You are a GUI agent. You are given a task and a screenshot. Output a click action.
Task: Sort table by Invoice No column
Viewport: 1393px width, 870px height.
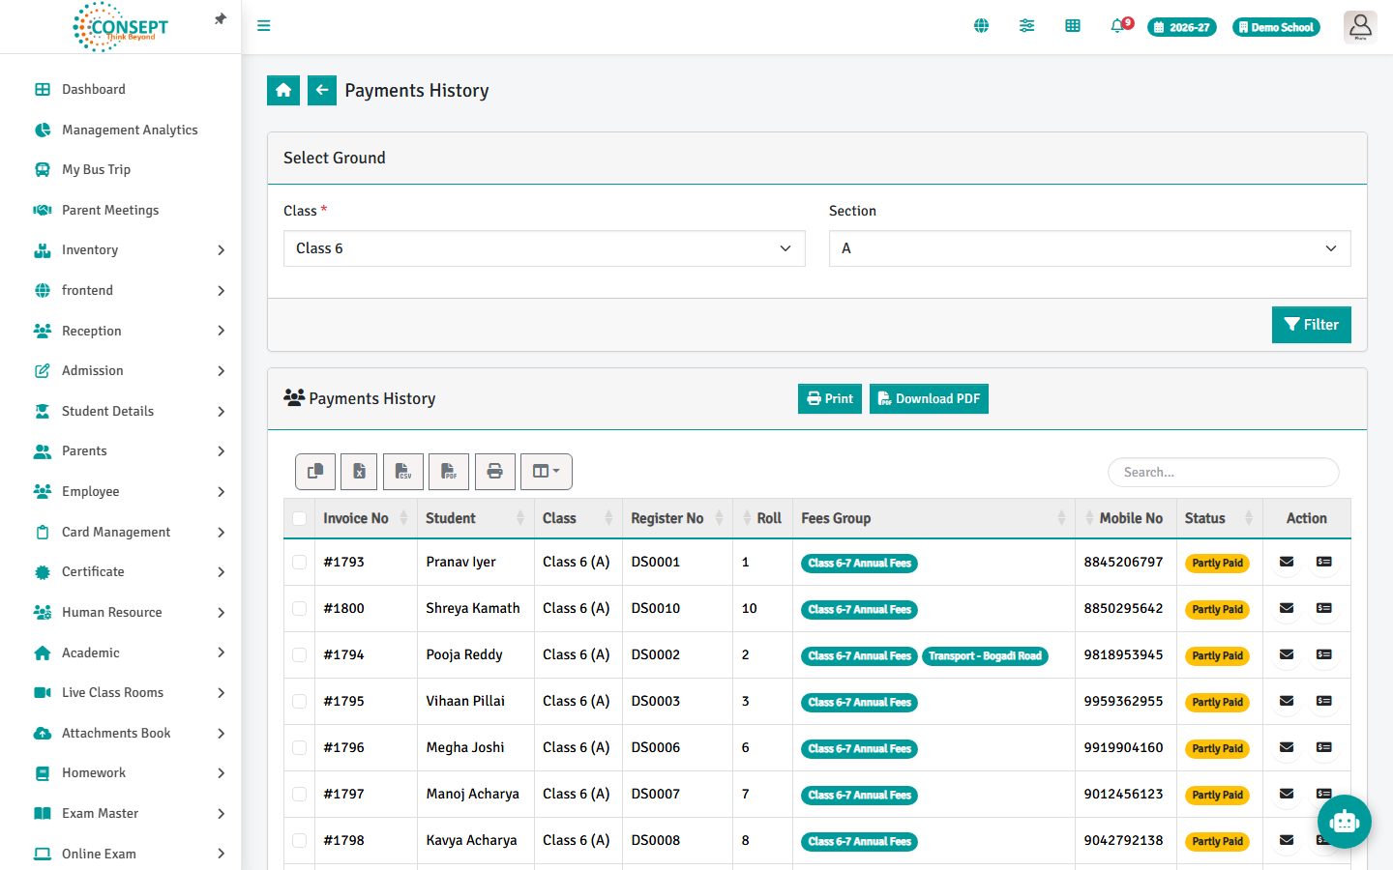point(366,518)
